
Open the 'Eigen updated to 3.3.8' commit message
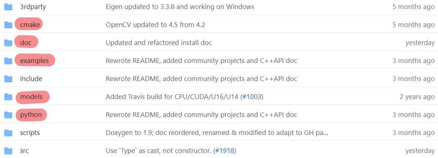pos(180,7)
